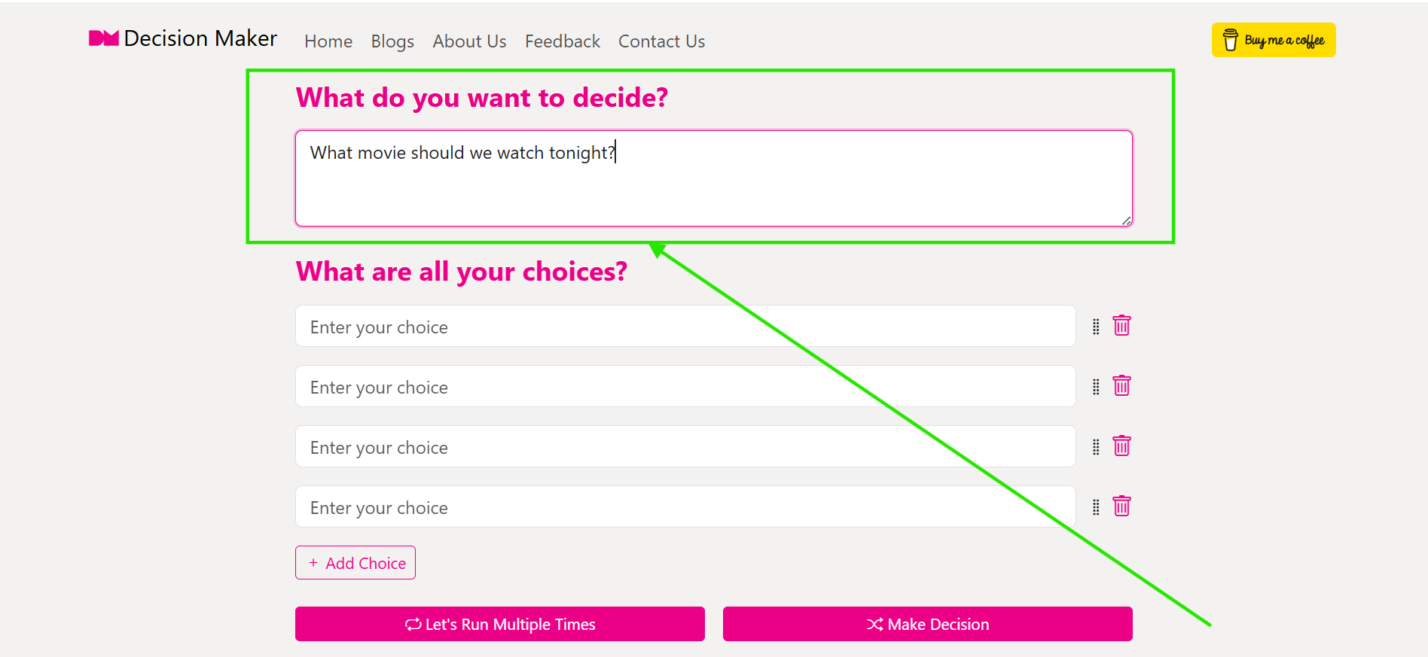Click the trash icon beside the third choice
This screenshot has width=1428, height=657.
[1121, 446]
